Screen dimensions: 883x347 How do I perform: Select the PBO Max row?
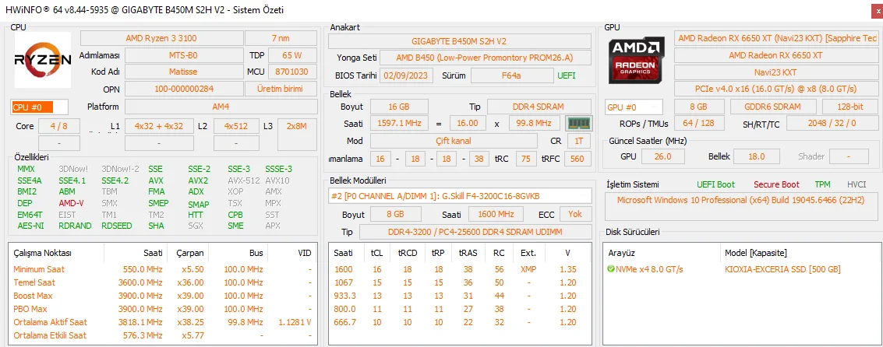163,309
